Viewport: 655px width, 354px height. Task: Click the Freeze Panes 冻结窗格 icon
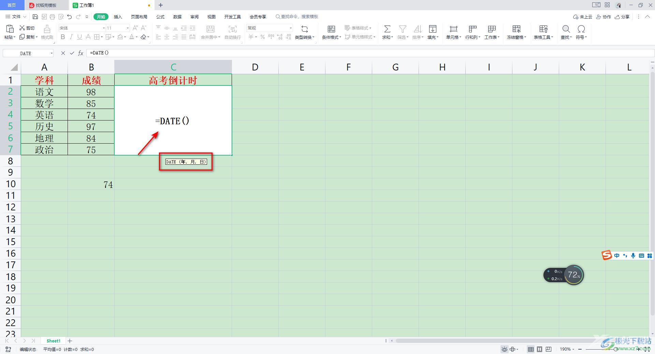tap(516, 29)
